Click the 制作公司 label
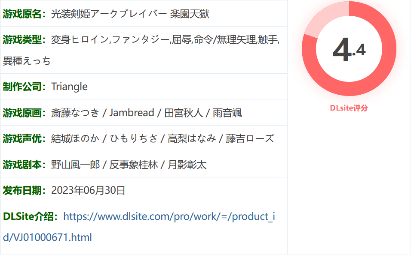 (24, 87)
